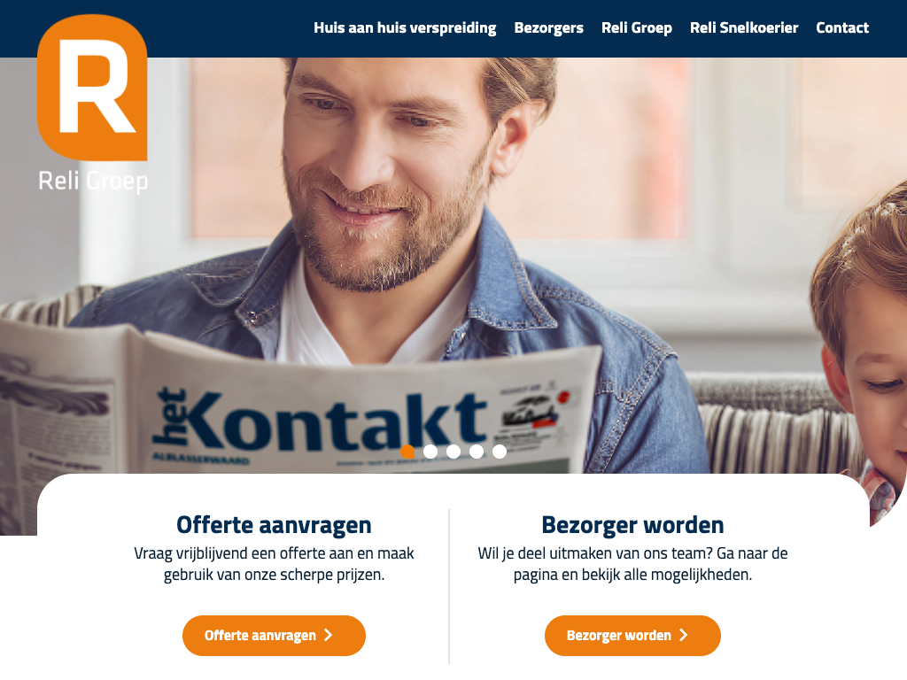The width and height of the screenshot is (907, 680).
Task: Click the Bezorger worden heading
Action: point(632,525)
